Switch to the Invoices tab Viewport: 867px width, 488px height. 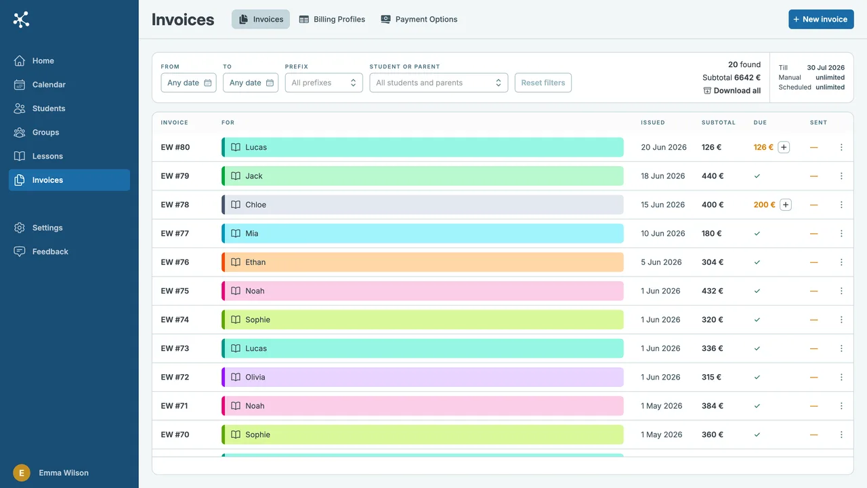click(x=261, y=19)
